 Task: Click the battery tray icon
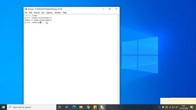tap(173, 107)
